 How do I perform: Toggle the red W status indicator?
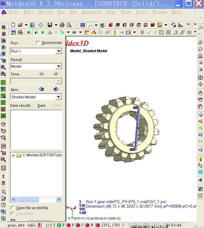point(98,225)
